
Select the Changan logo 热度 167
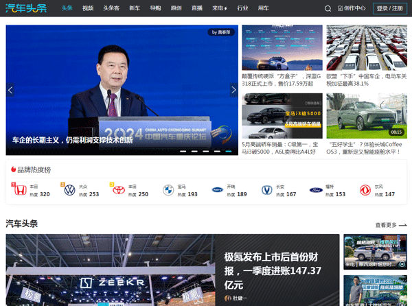266,190
